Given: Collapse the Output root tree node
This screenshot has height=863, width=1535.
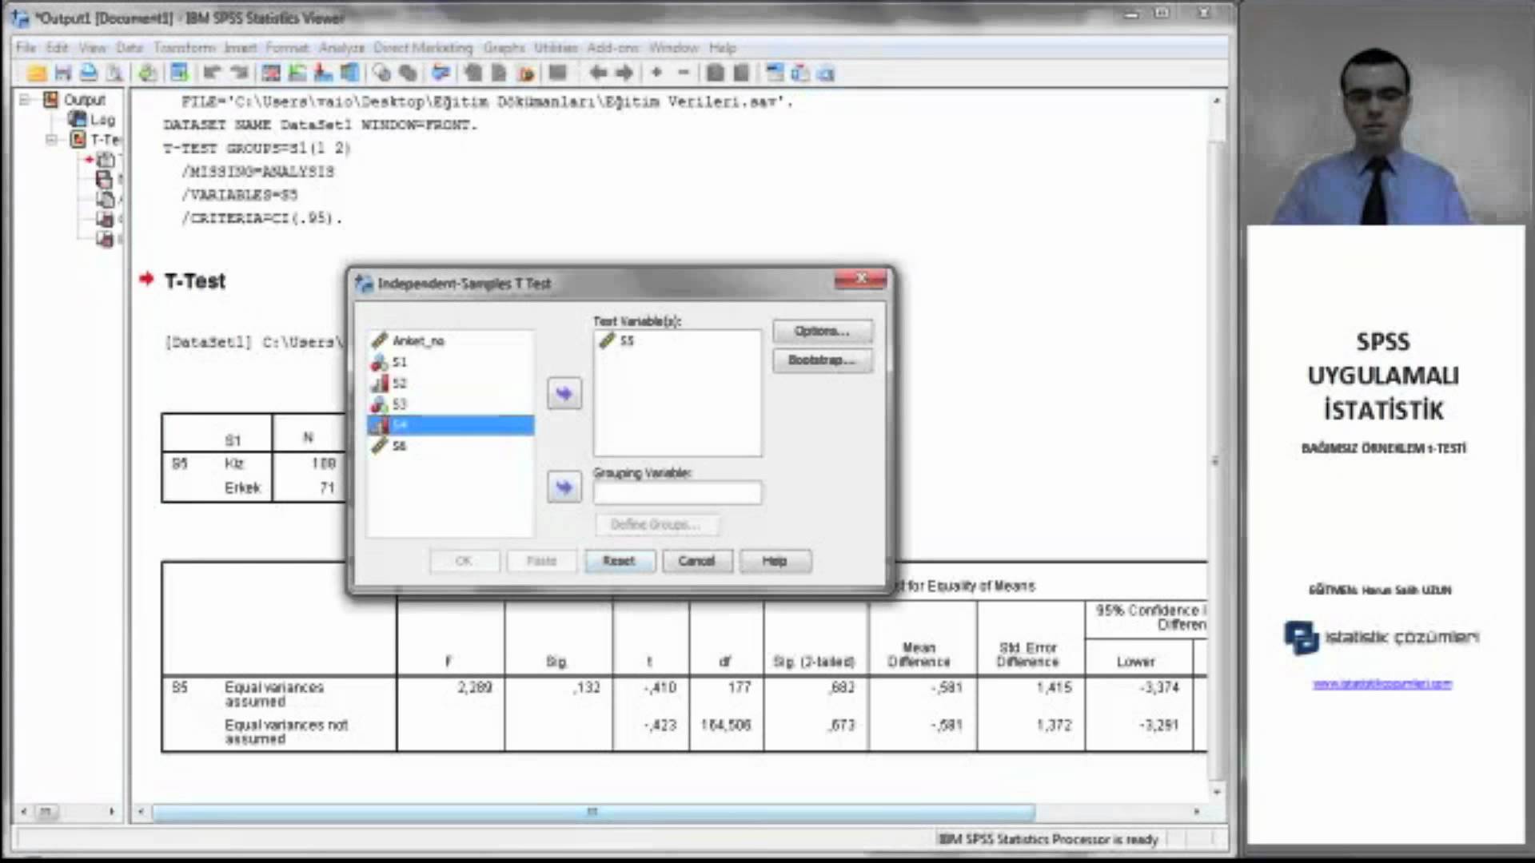Looking at the screenshot, I should pyautogui.click(x=26, y=100).
